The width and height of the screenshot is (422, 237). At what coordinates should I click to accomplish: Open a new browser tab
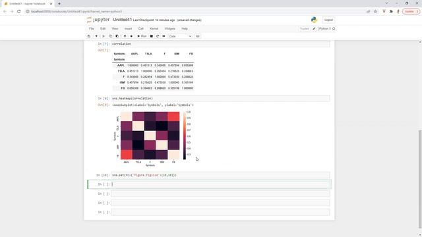pos(59,4)
